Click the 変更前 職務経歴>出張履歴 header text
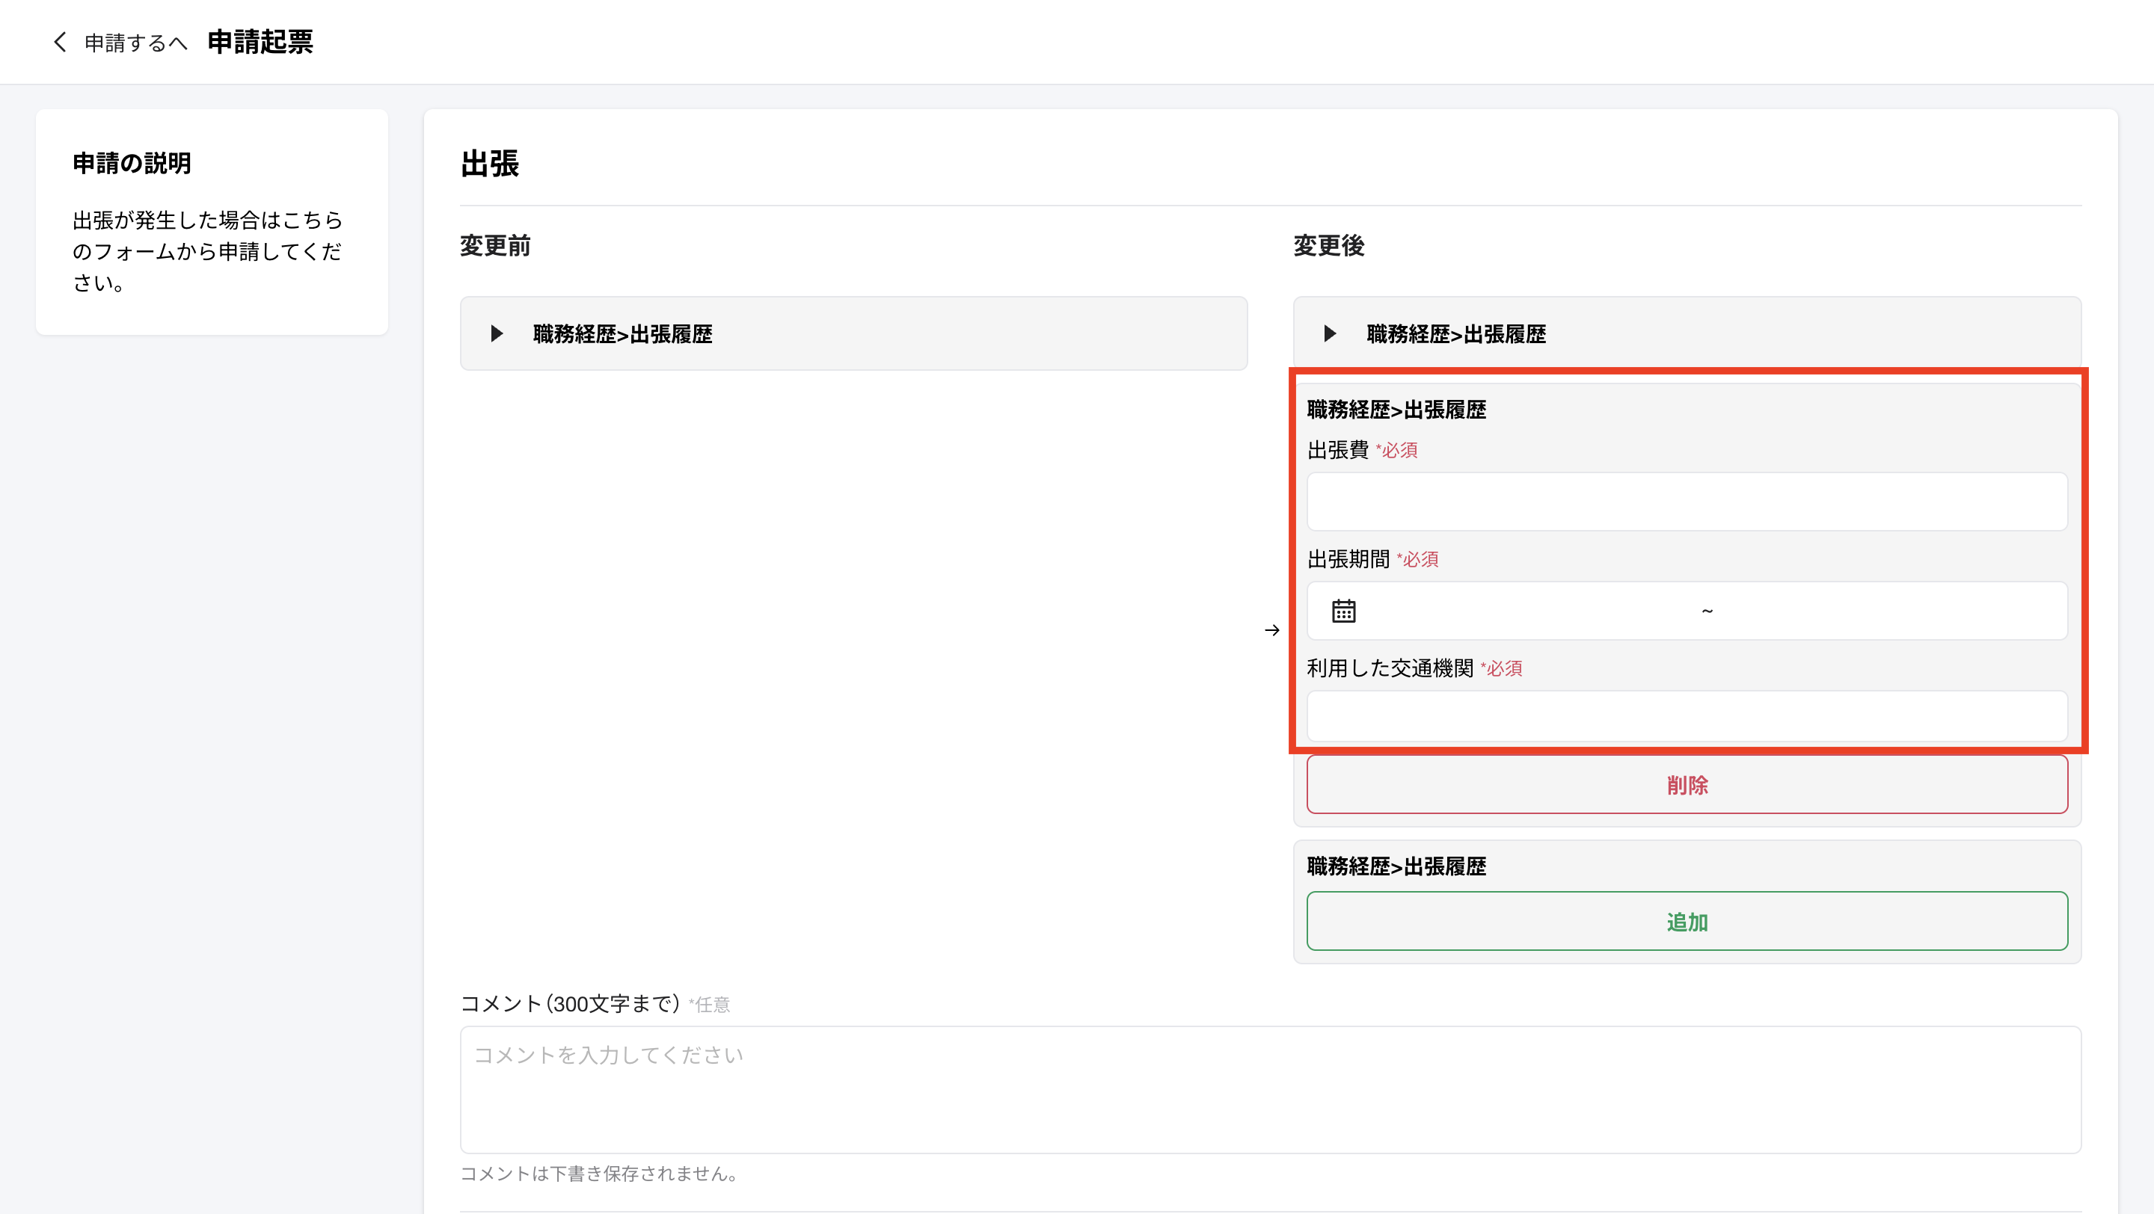The height and width of the screenshot is (1214, 2154). [x=622, y=334]
